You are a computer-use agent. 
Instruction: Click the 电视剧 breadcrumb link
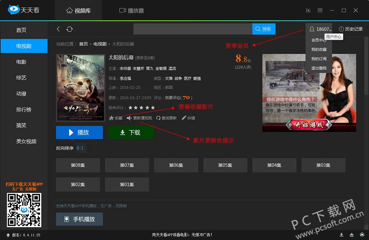[100, 44]
